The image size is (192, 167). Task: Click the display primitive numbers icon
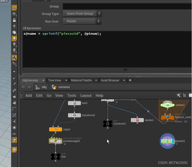pyautogui.click(x=14, y=103)
